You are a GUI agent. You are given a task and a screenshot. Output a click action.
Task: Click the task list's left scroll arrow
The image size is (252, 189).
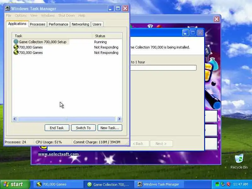pos(15,119)
